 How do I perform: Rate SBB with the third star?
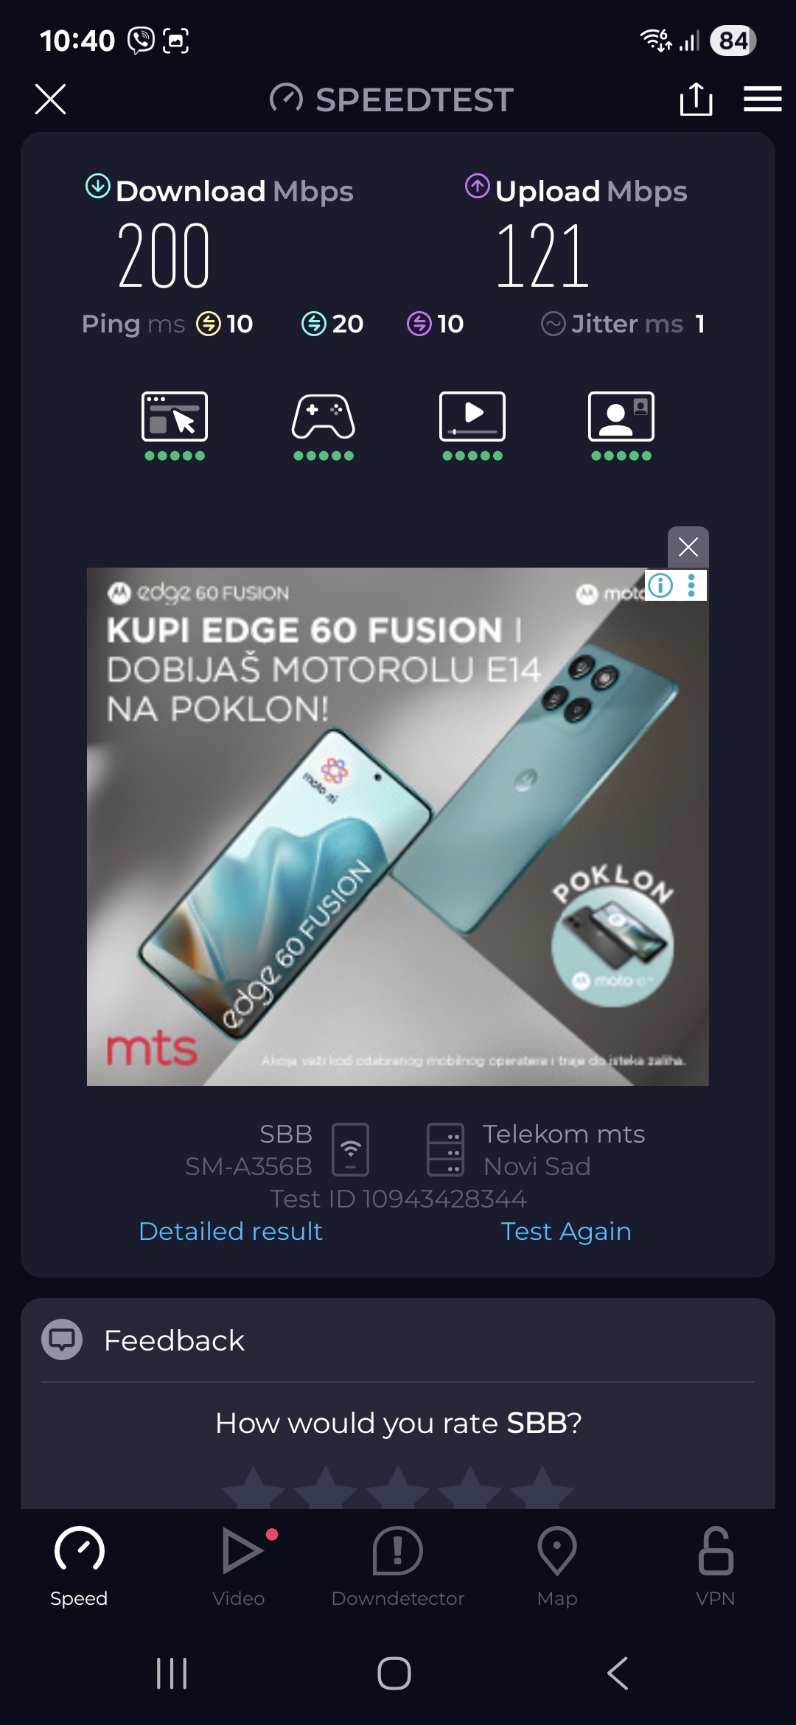pos(398,1488)
